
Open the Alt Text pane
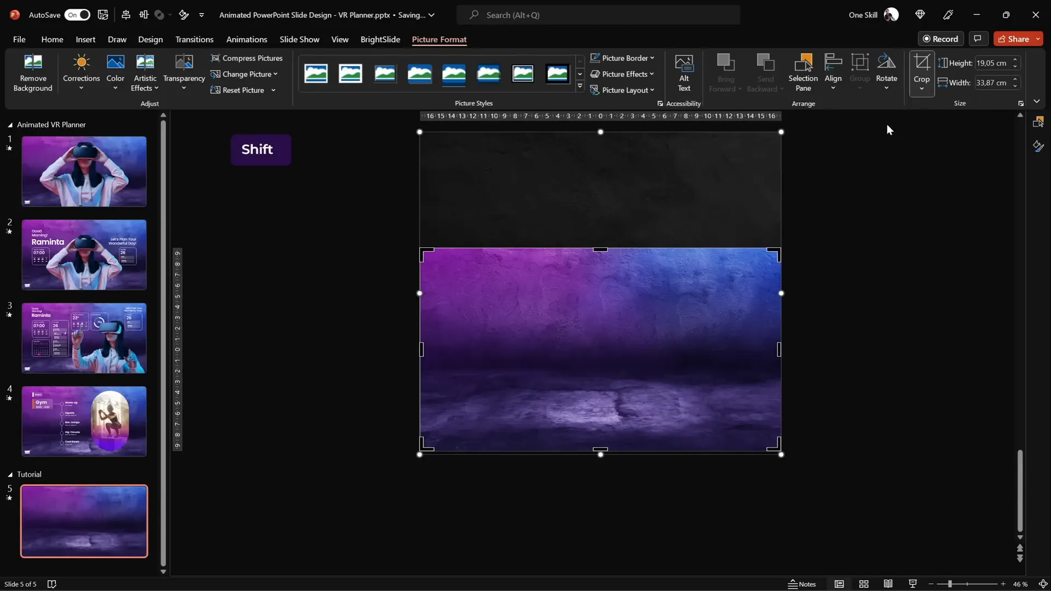(684, 72)
